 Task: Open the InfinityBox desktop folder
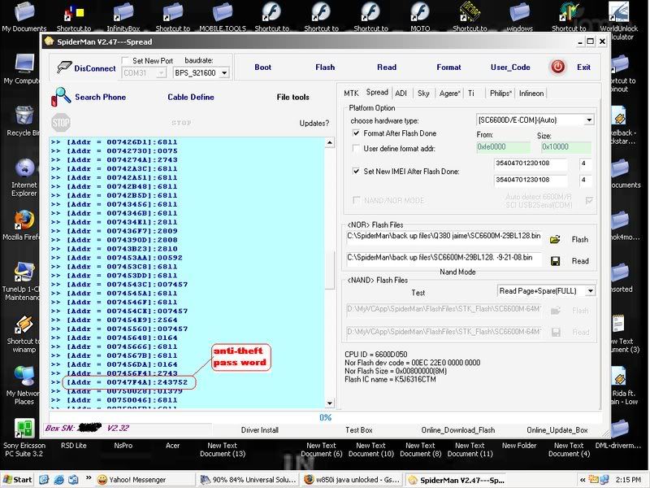(x=123, y=16)
